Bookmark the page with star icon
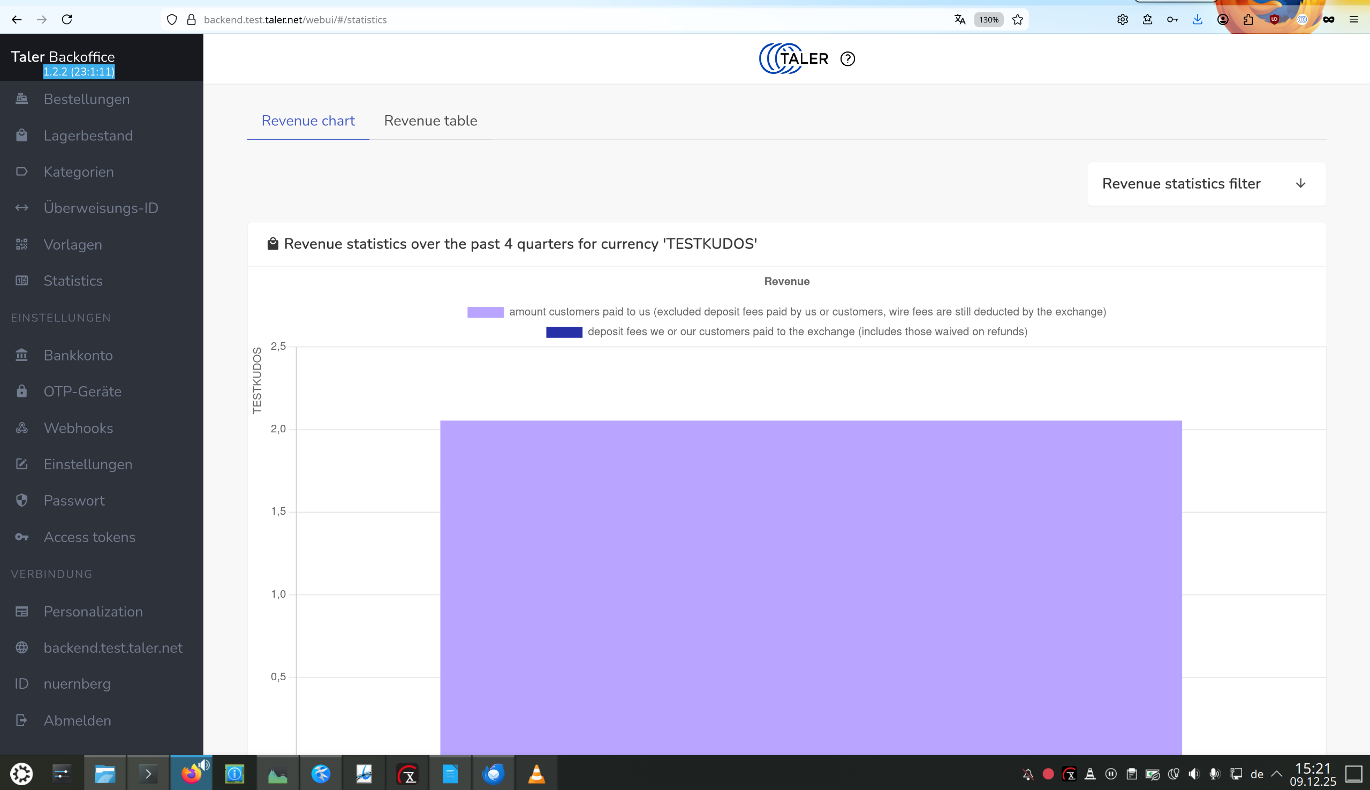 coord(1018,19)
